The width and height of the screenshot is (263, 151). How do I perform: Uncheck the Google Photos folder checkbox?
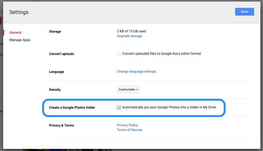pyautogui.click(x=119, y=107)
